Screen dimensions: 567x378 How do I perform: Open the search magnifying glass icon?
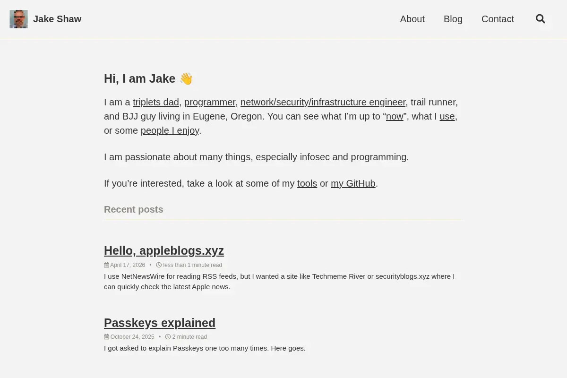[x=541, y=19]
